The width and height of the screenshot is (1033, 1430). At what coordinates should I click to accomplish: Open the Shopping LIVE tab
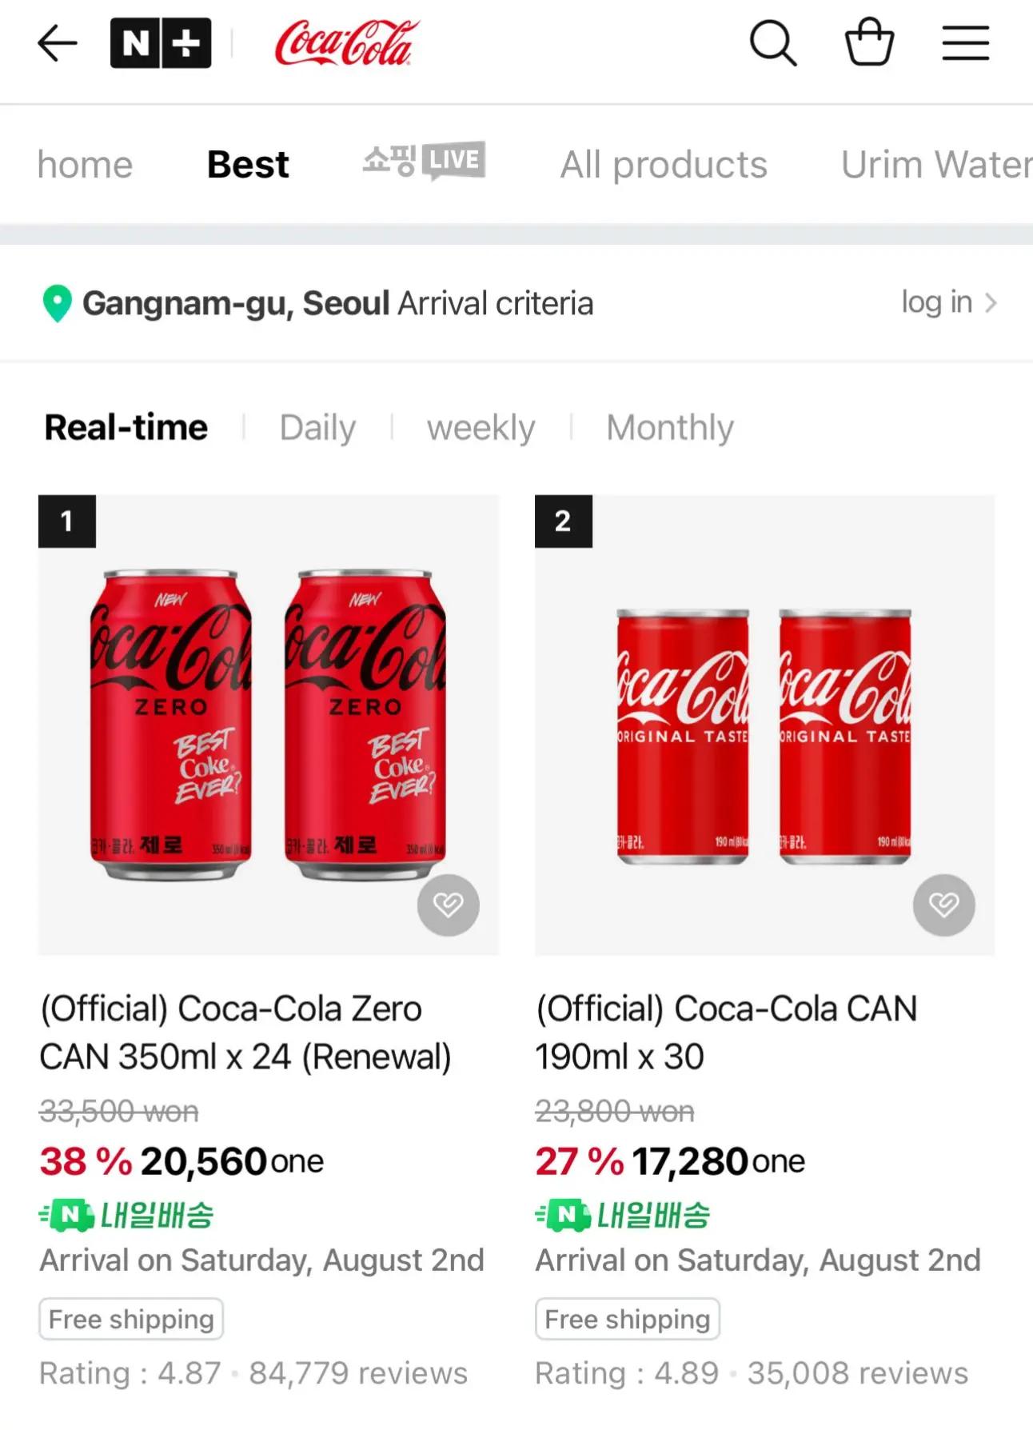point(424,162)
